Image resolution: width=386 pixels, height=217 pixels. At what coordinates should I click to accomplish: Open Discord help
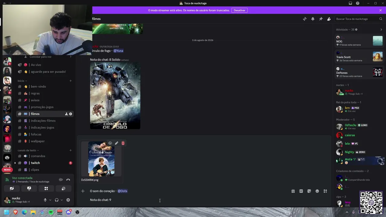pyautogui.click(x=358, y=3)
